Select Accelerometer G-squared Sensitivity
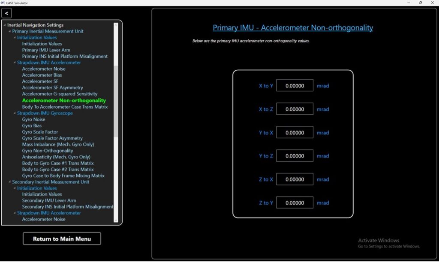Viewport: 439px width, 262px height. click(x=60, y=94)
